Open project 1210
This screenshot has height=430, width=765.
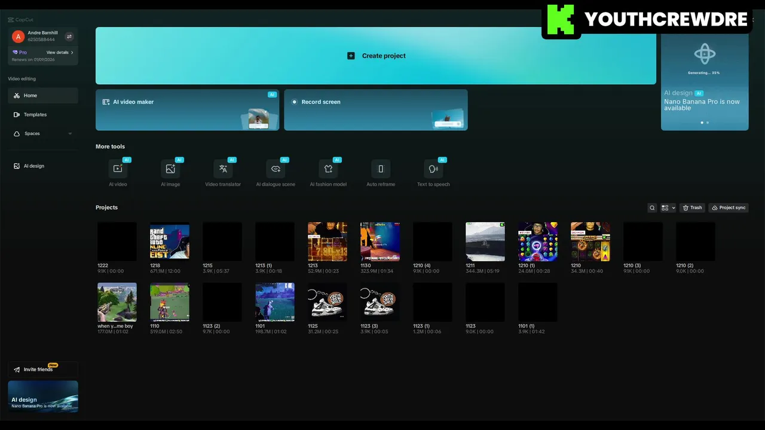coord(590,241)
